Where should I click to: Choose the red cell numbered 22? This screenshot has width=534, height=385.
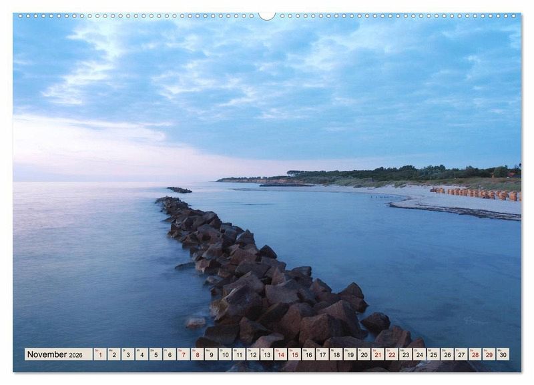(x=392, y=354)
